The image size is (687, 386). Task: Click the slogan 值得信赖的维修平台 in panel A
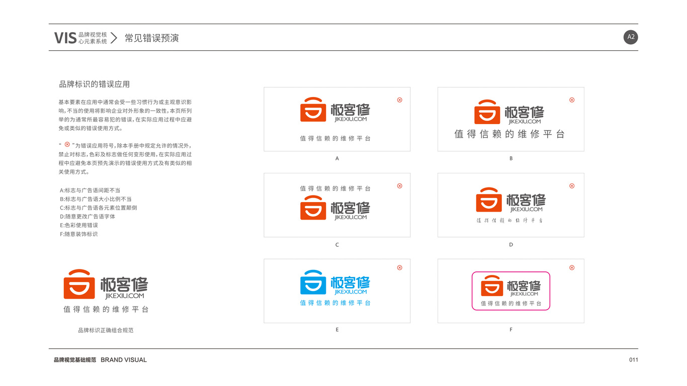(335, 138)
